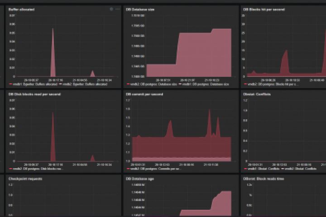This screenshot has height=217, width=326.
Task: Open the Buffer allocated widget three-dot menu
Action: [117, 9]
